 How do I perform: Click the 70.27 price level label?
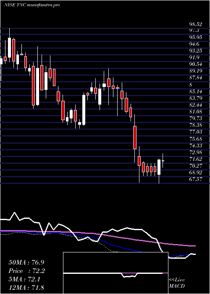(196, 166)
